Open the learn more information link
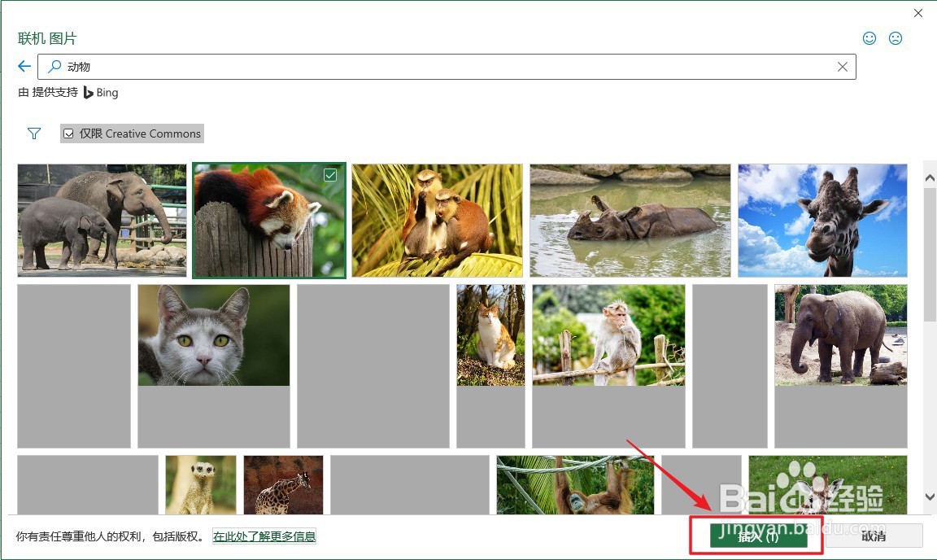 coord(264,536)
